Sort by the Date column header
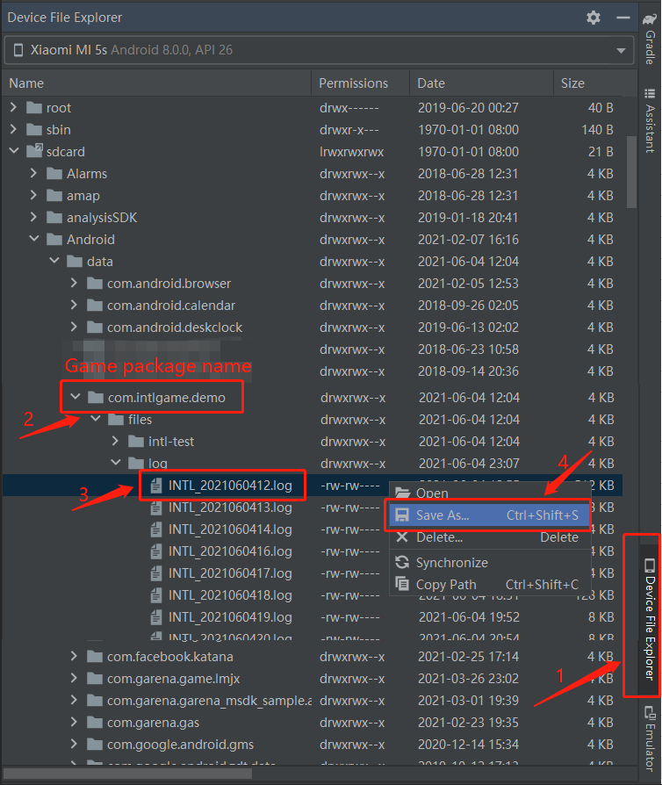 [x=431, y=83]
